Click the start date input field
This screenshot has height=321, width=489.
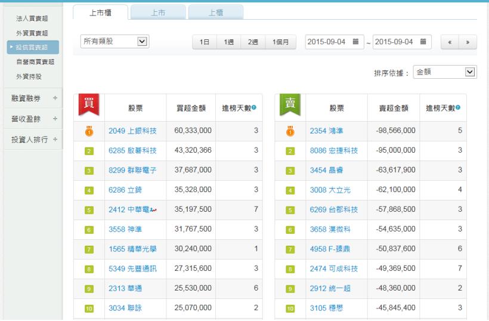click(x=328, y=42)
